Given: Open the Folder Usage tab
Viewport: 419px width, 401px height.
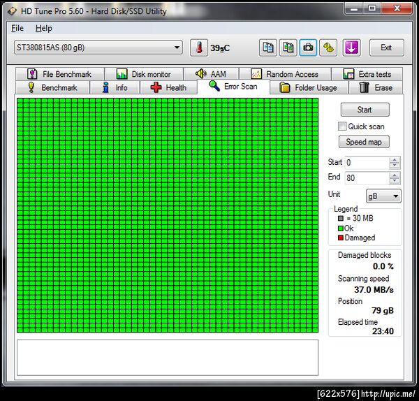Looking at the screenshot, I should click(x=309, y=87).
